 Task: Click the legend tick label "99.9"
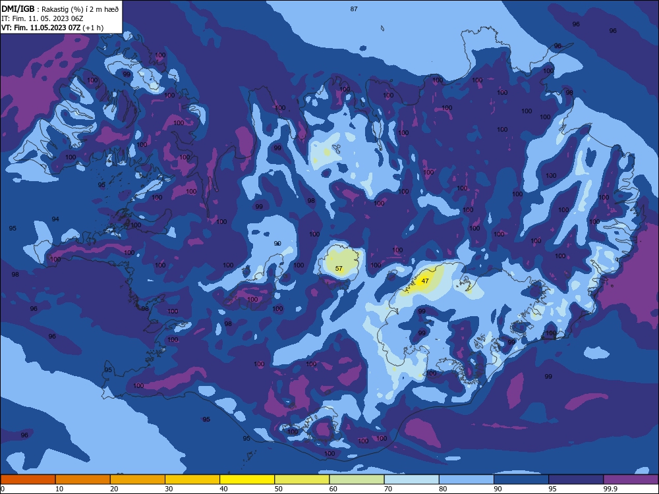point(610,489)
